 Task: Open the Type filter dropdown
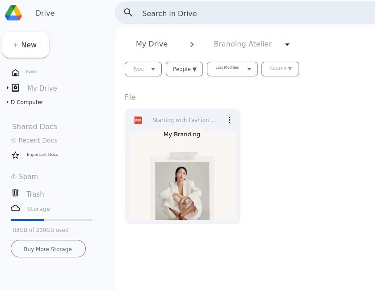point(143,69)
